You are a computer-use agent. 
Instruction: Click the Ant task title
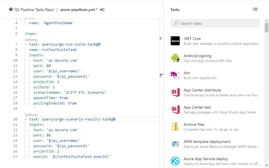tap(187, 73)
